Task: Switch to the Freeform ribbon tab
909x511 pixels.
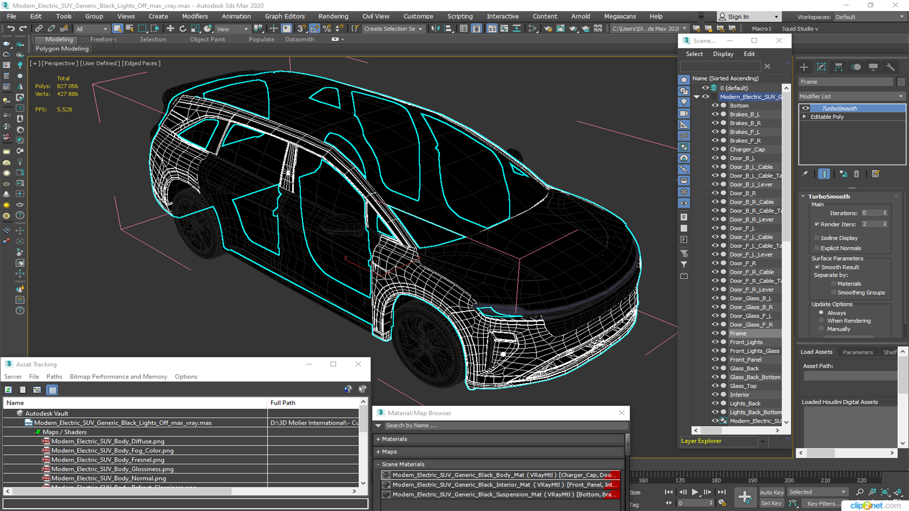Action: pyautogui.click(x=103, y=39)
